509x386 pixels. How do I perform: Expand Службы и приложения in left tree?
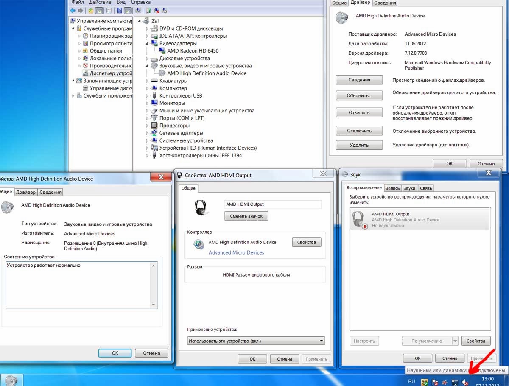tap(73, 96)
